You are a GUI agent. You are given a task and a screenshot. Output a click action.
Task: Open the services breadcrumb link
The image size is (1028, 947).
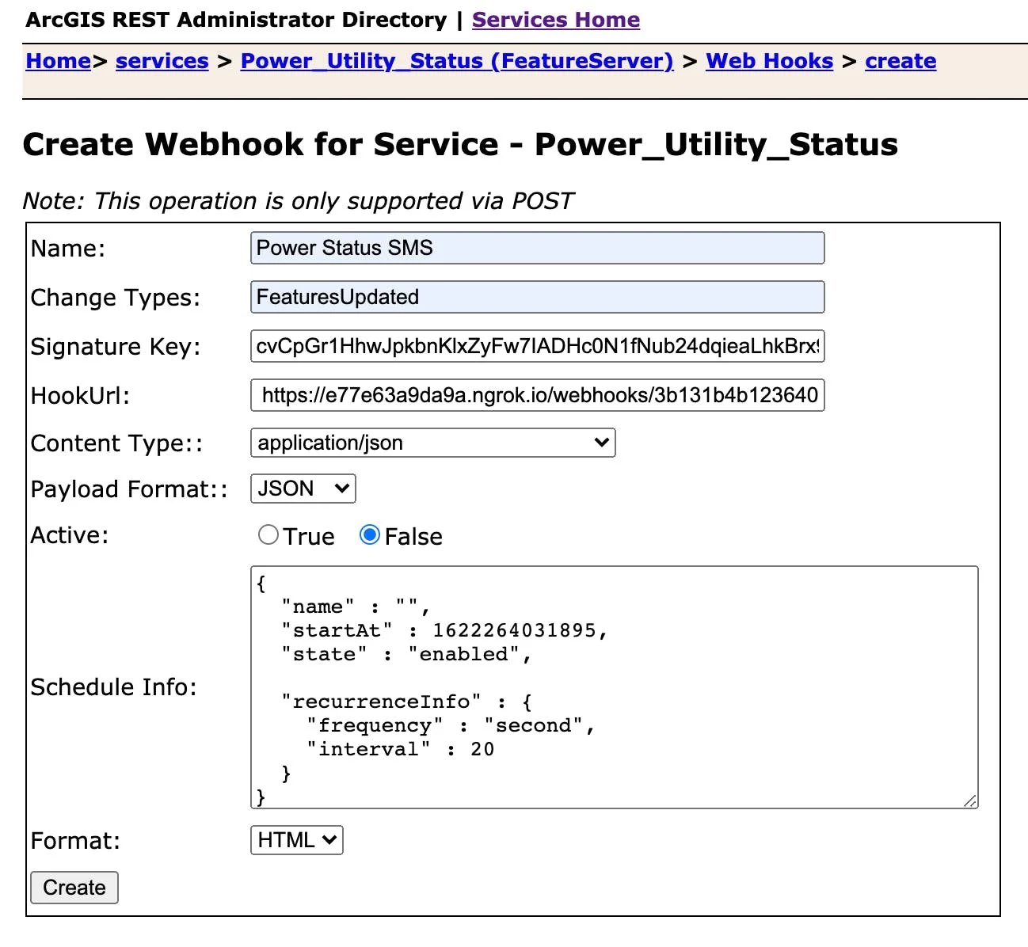tap(162, 60)
